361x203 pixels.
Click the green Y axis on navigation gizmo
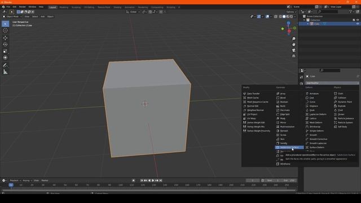(x=294, y=28)
